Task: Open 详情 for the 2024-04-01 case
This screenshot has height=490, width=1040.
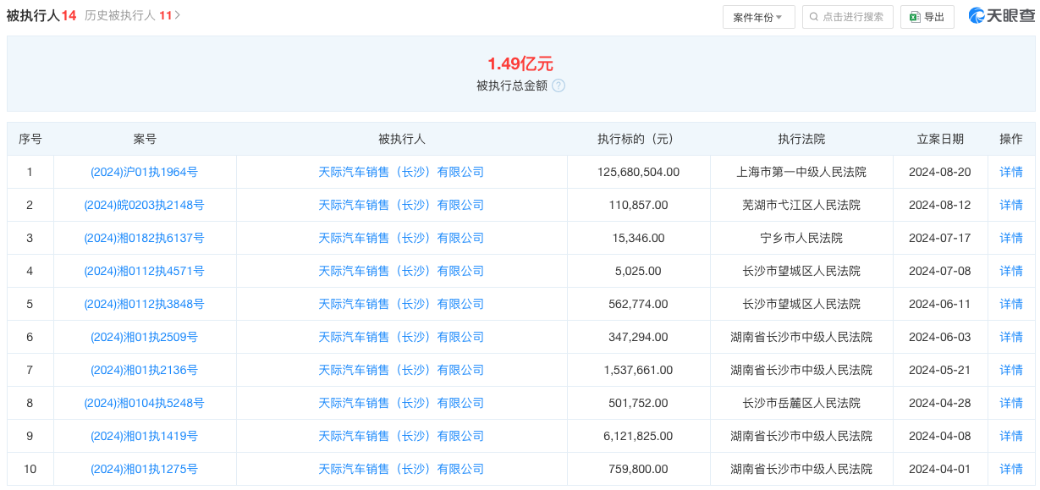Action: (x=1011, y=469)
